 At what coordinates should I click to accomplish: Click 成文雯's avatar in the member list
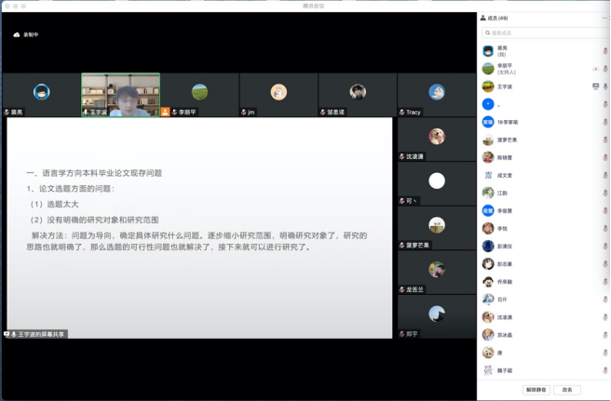488,175
